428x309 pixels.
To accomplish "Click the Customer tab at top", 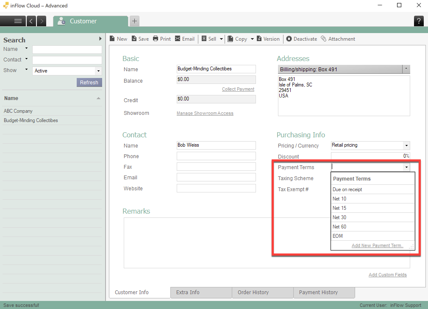I will [x=91, y=21].
